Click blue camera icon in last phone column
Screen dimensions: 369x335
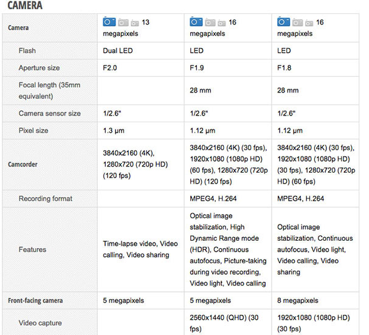[x=284, y=22]
